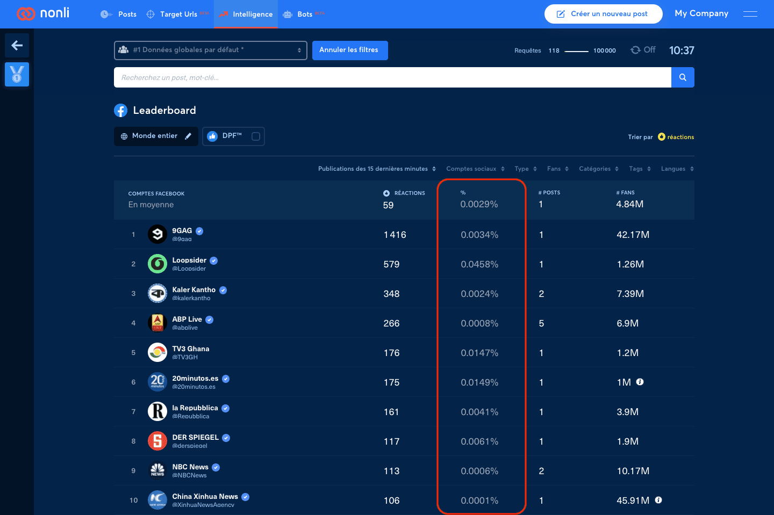Expand the Catégories filter dropdown

click(599, 169)
